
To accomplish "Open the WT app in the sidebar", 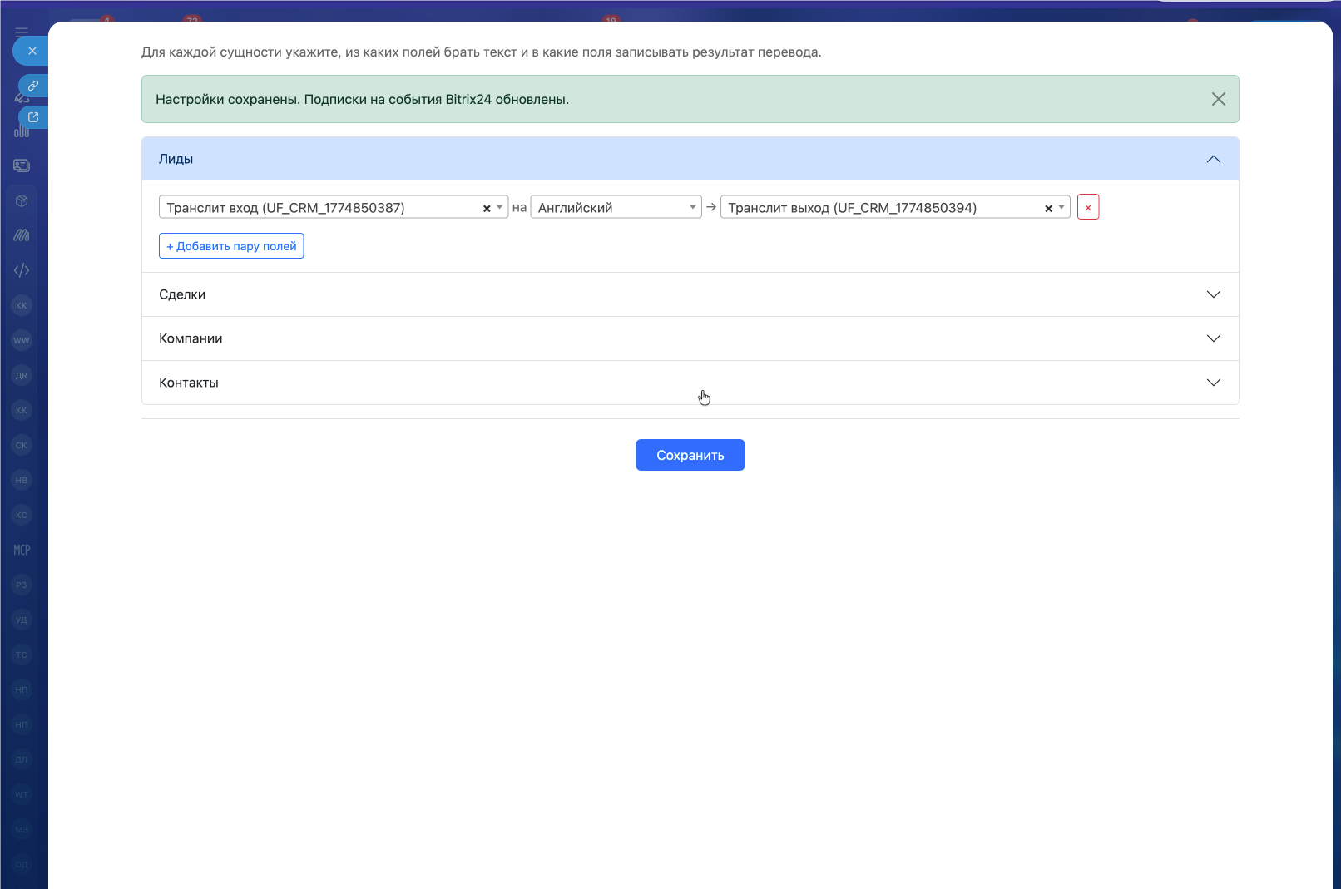I will tap(22, 794).
